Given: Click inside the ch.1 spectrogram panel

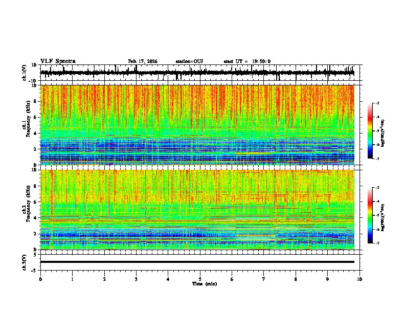Looking at the screenshot, I should click(197, 125).
